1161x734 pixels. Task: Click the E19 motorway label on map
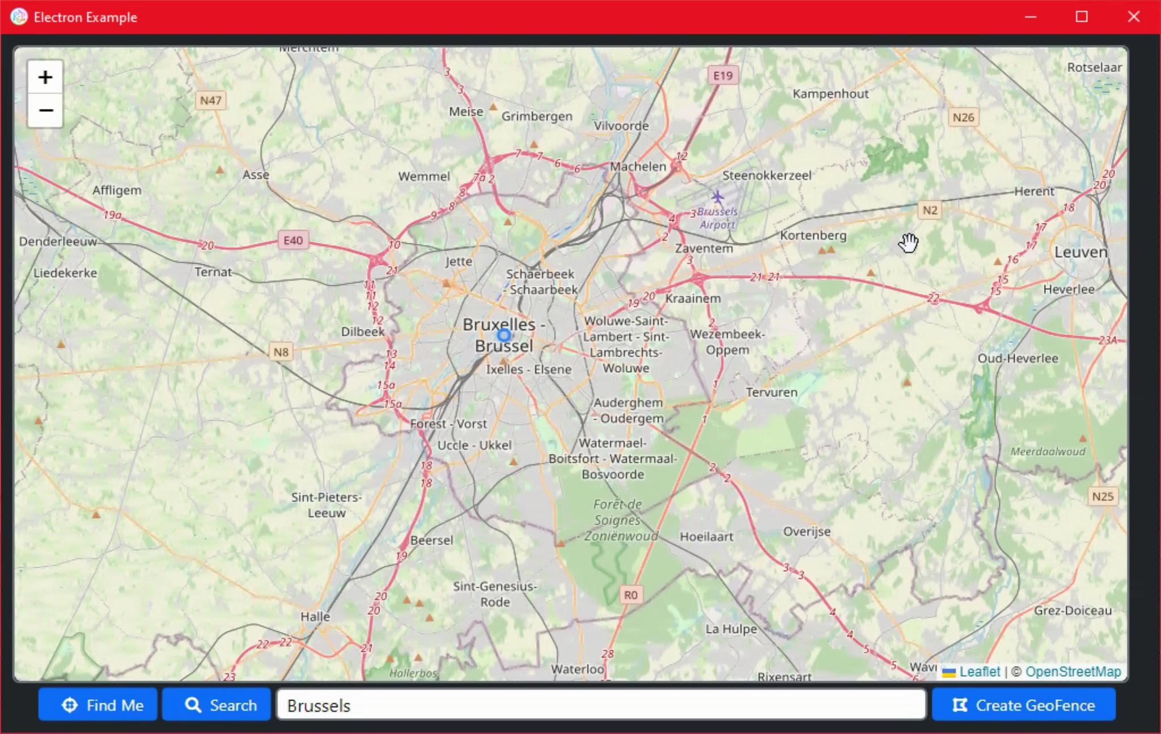(722, 75)
